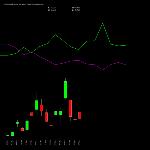
Task: Click the 27 Mar date label
Action: pyautogui.click(x=79, y=143)
